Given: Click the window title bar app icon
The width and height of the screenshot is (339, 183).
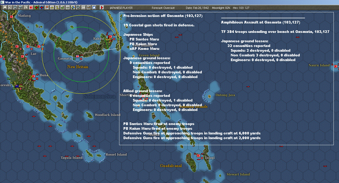Looking at the screenshot, I should click(x=2, y=2).
